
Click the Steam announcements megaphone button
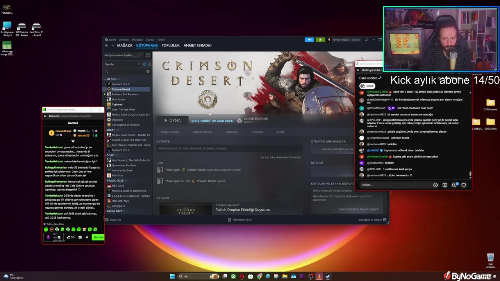coord(309,39)
